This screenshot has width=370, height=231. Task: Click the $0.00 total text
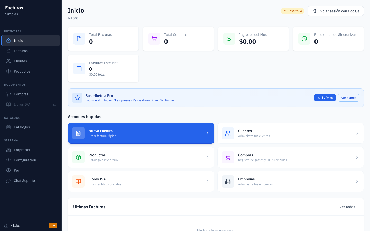(x=97, y=75)
